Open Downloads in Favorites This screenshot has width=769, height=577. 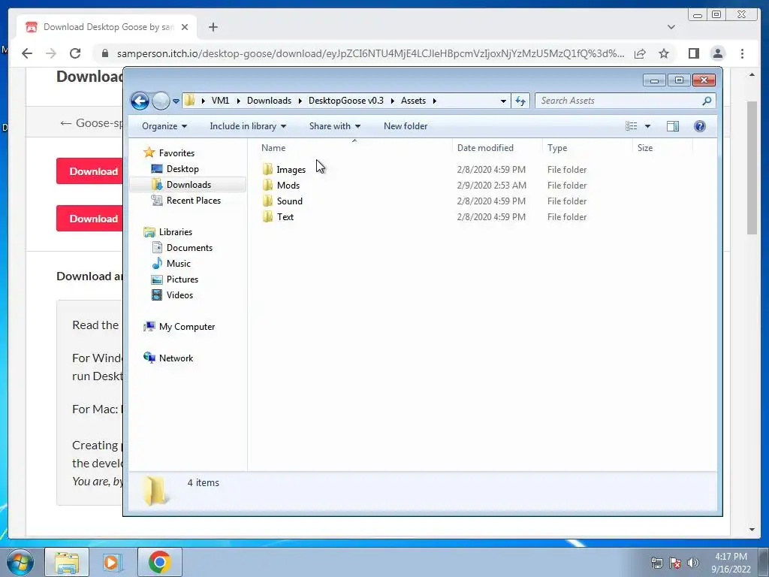(188, 185)
